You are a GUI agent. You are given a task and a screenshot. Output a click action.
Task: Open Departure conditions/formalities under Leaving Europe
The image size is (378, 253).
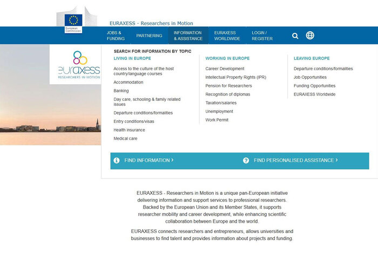[323, 69]
